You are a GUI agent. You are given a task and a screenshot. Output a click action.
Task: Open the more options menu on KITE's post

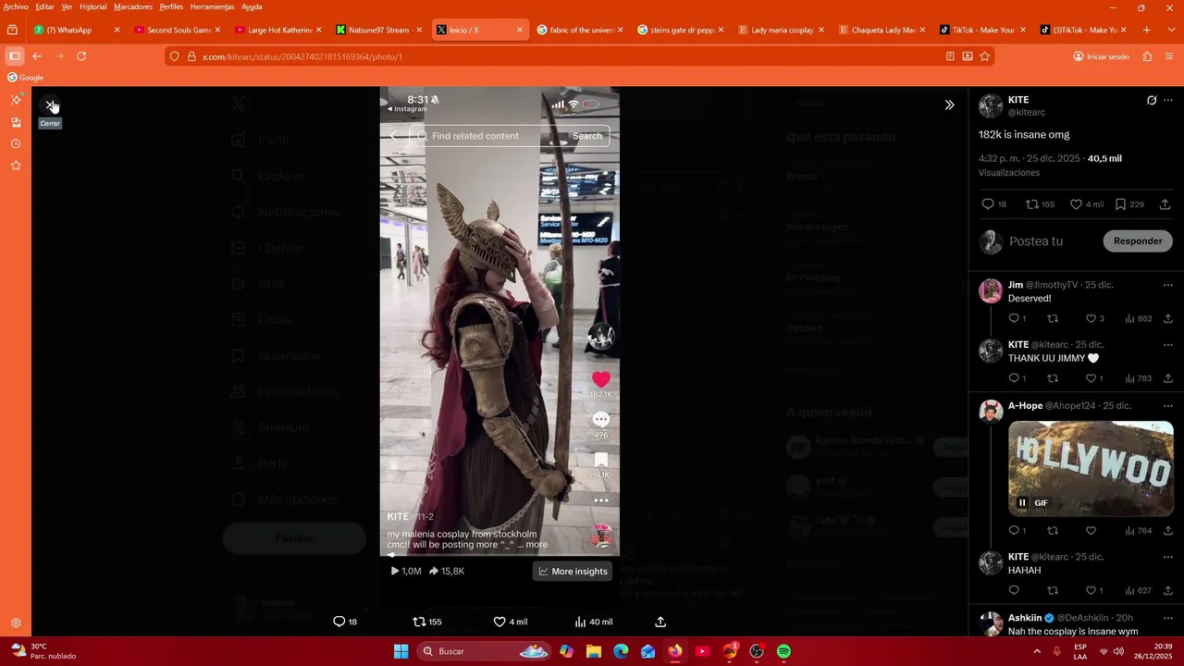[x=1168, y=100]
